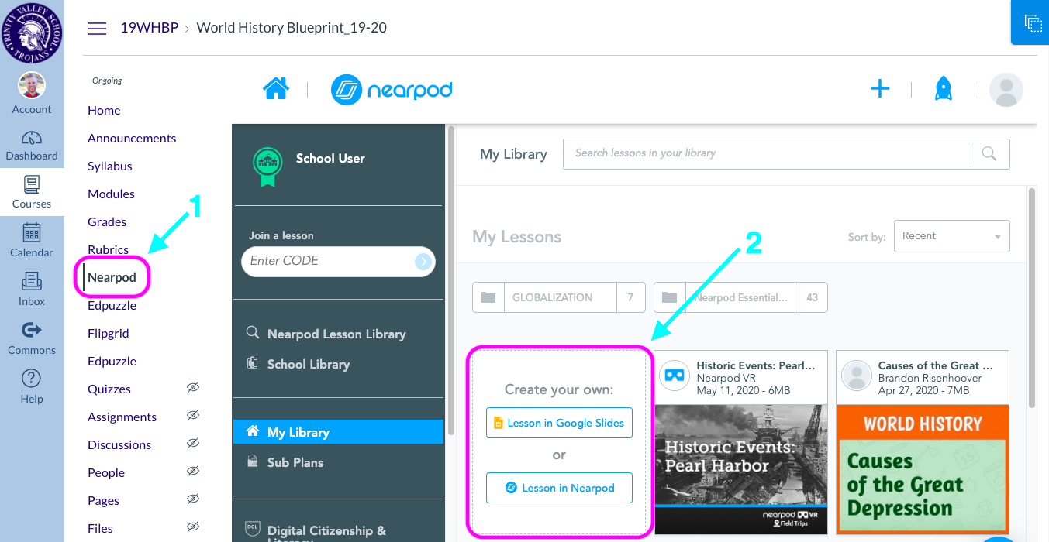This screenshot has width=1049, height=542.
Task: Click the search magnifying glass icon
Action: coord(989,153)
